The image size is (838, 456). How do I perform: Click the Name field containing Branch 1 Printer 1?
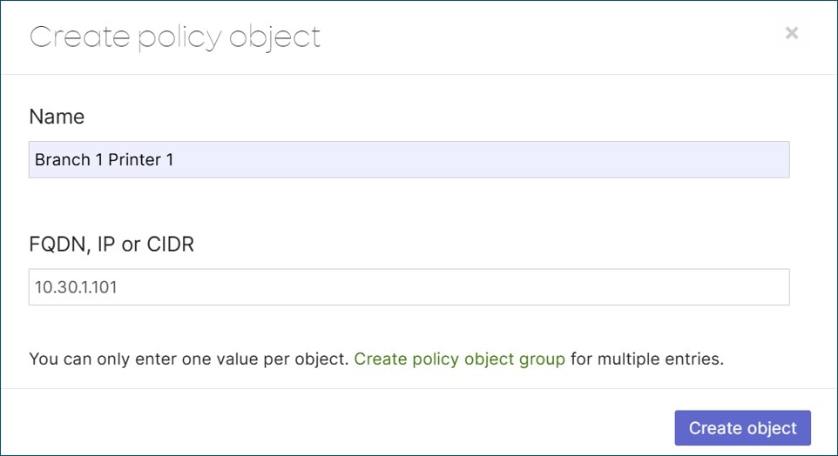point(409,159)
